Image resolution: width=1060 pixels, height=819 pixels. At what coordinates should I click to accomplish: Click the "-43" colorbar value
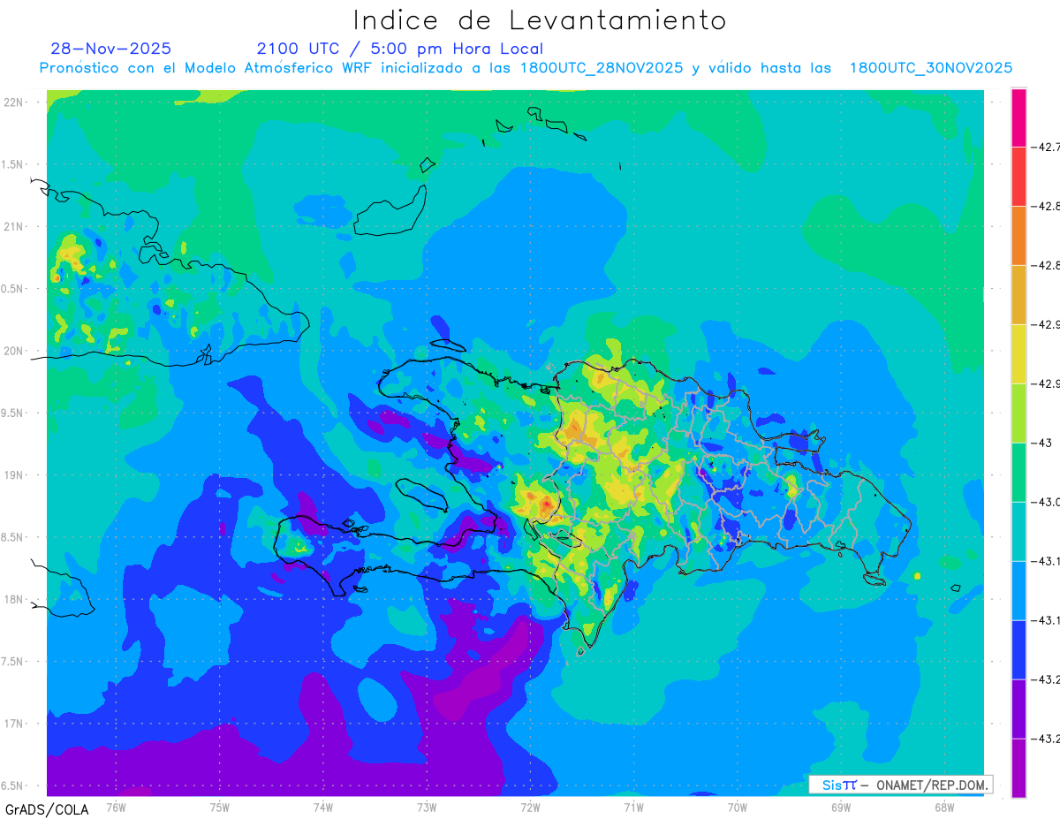point(1042,443)
